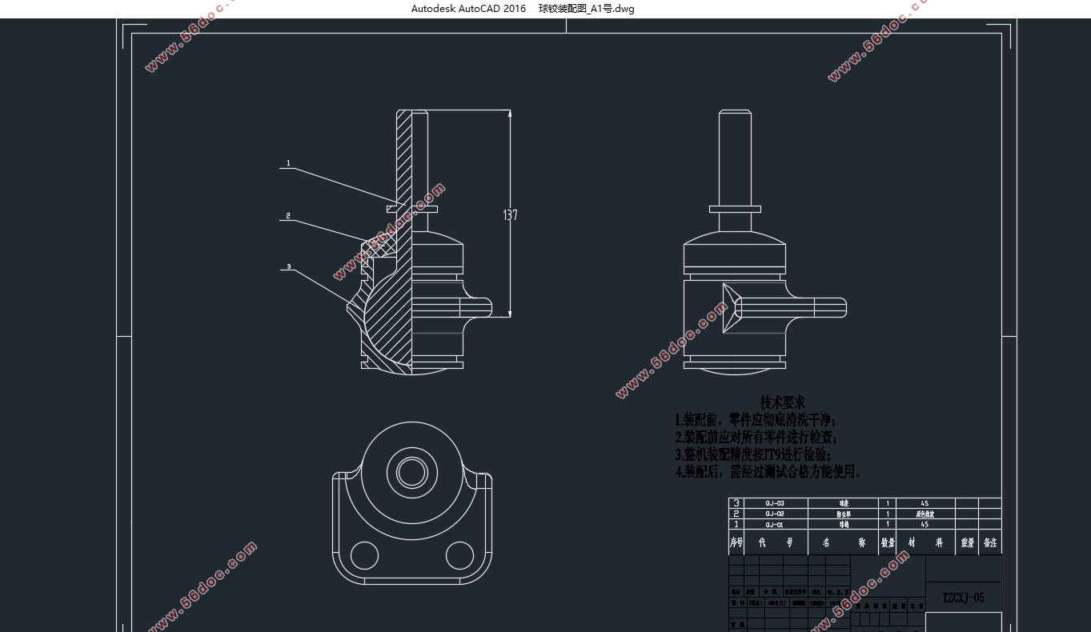The width and height of the screenshot is (1091, 632).
Task: Click the center bore circle in bottom view
Action: point(412,470)
